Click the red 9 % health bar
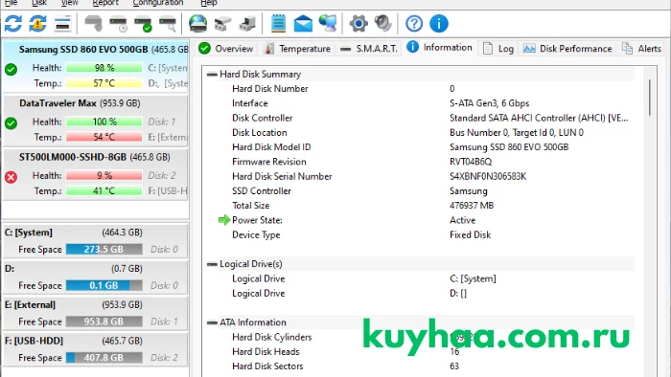This screenshot has height=377, width=671. click(104, 175)
